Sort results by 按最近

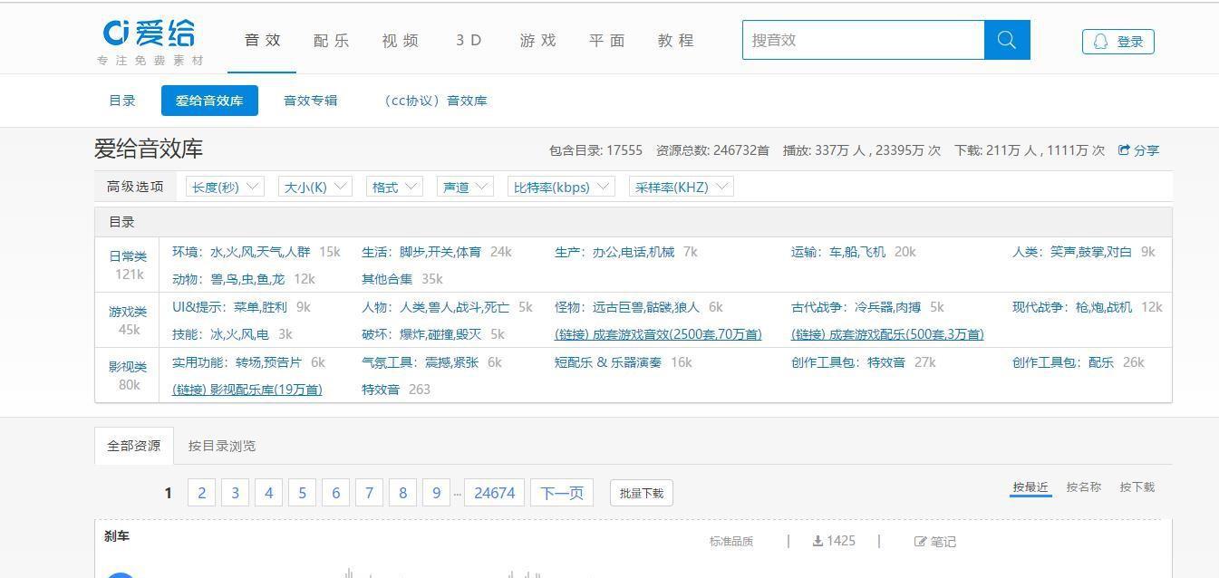click(x=1030, y=487)
